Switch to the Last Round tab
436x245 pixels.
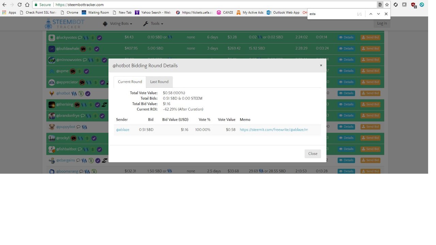pyautogui.click(x=159, y=82)
